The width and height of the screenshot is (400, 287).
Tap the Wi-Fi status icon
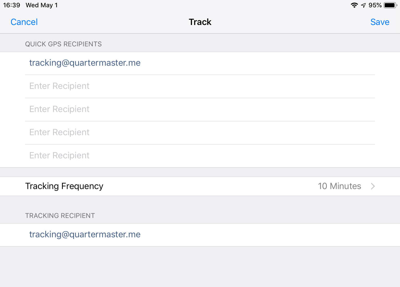click(x=354, y=5)
